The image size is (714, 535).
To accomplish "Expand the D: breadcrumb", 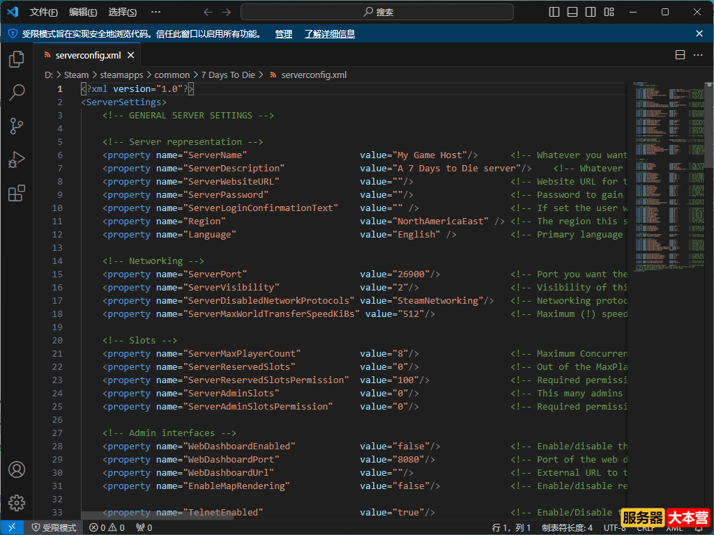I will click(x=49, y=75).
